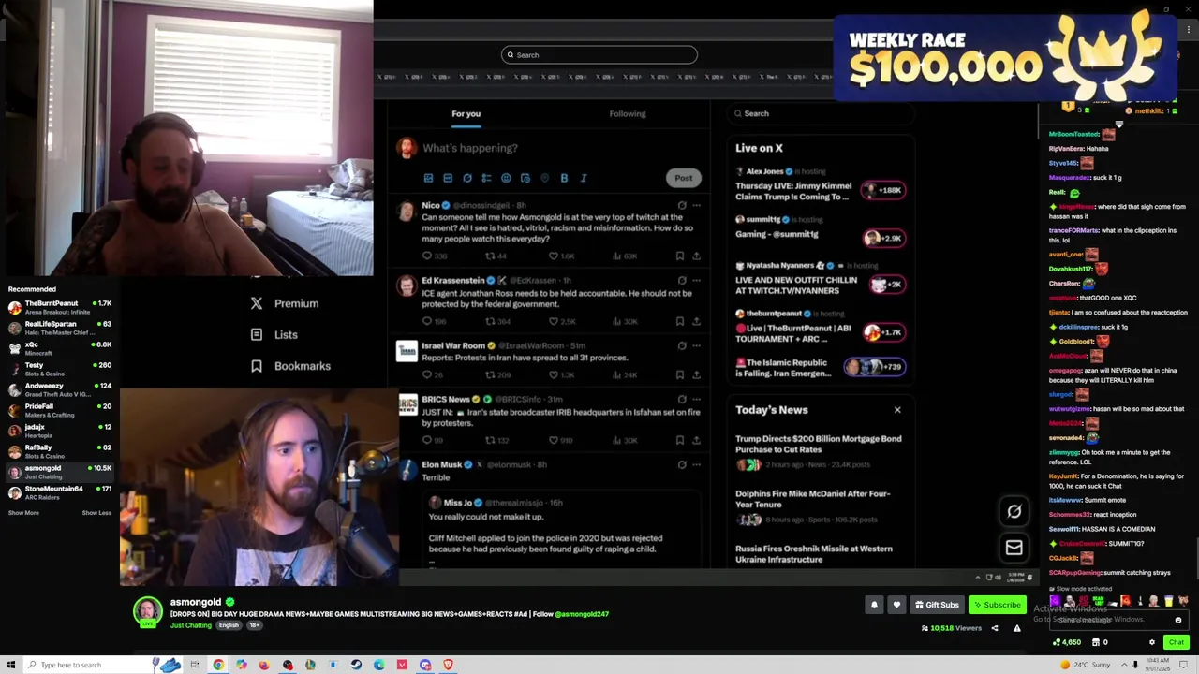Open Just Chatting category link

(191, 625)
